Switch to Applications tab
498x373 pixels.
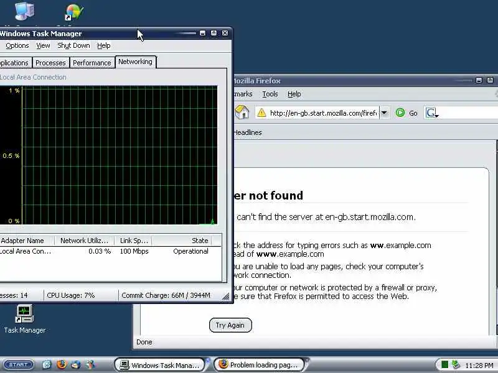point(15,63)
